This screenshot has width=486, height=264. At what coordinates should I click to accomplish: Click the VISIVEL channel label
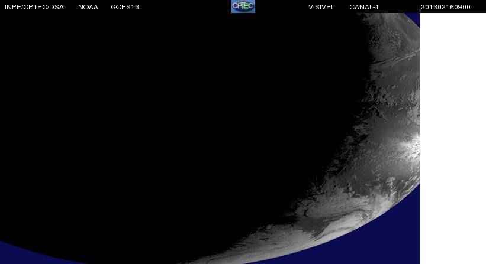pyautogui.click(x=321, y=7)
